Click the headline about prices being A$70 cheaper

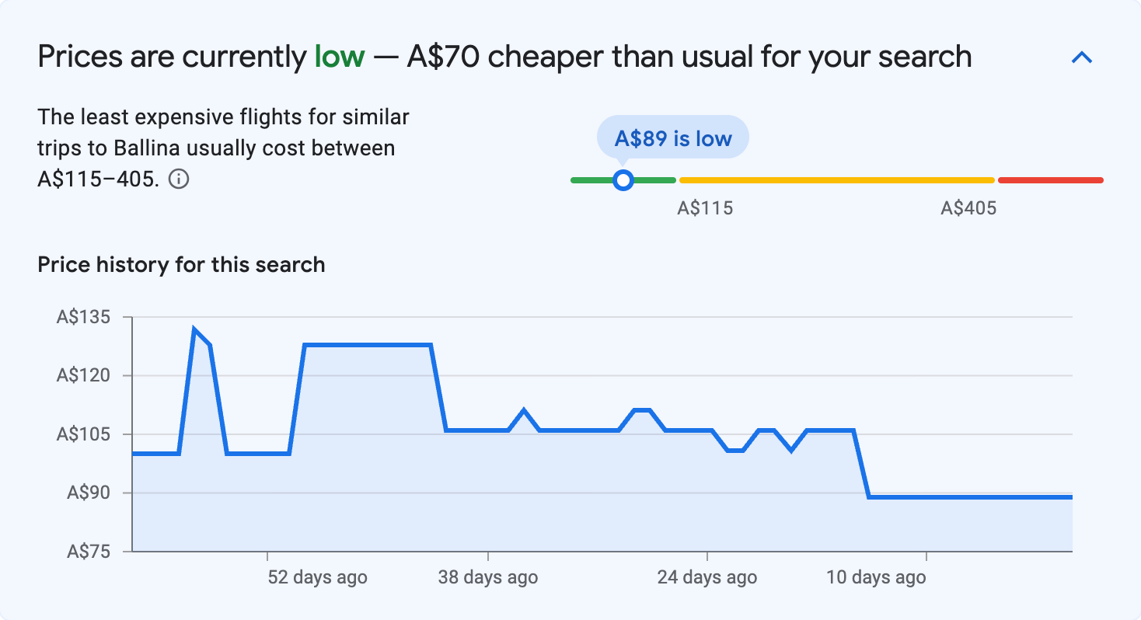point(505,56)
